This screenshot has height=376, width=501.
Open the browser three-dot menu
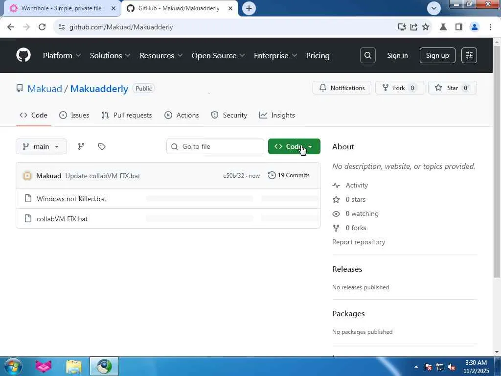490,27
